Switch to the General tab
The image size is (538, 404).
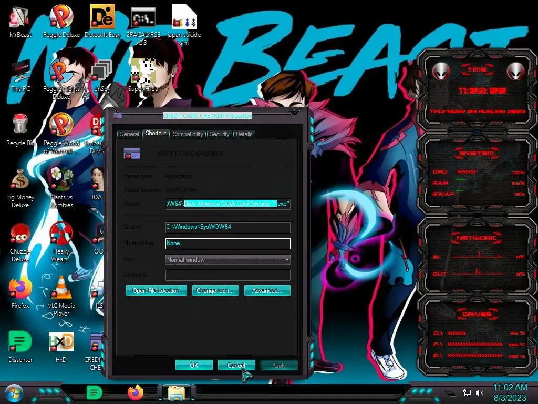129,134
